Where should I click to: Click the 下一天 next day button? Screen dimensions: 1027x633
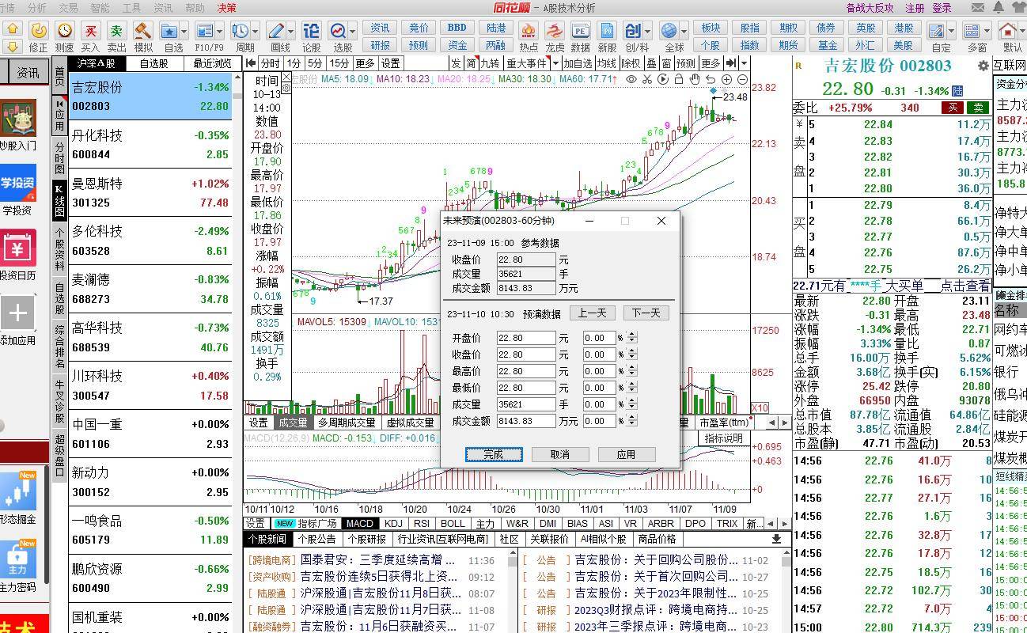646,313
